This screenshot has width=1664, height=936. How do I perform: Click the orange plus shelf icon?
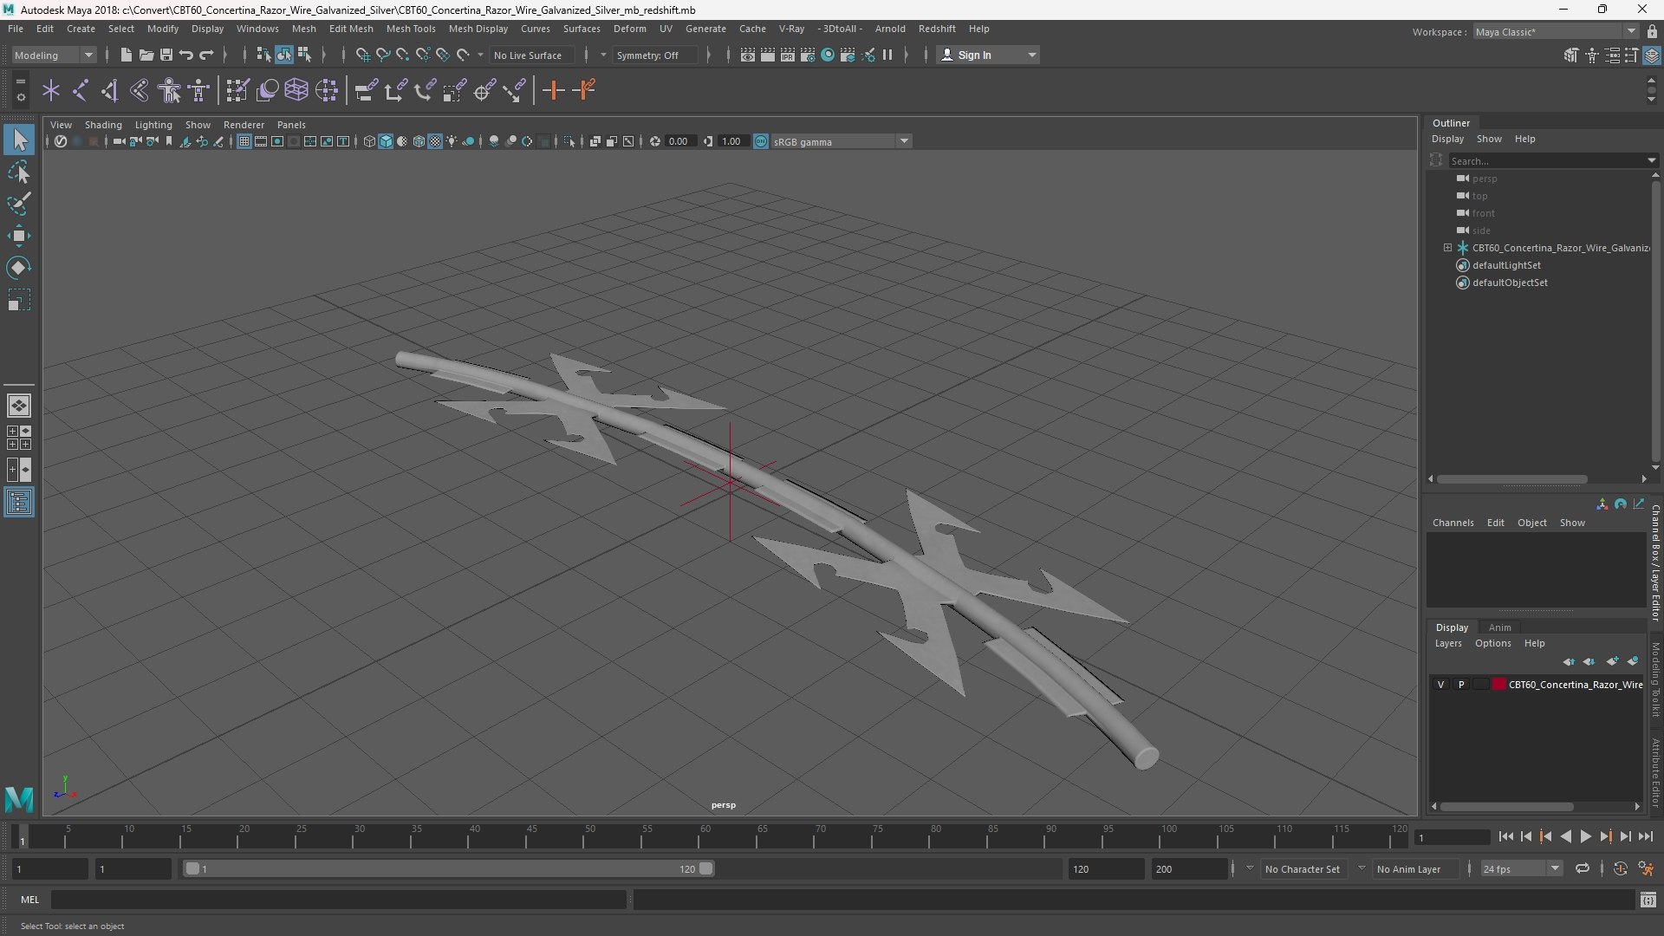pyautogui.click(x=553, y=90)
